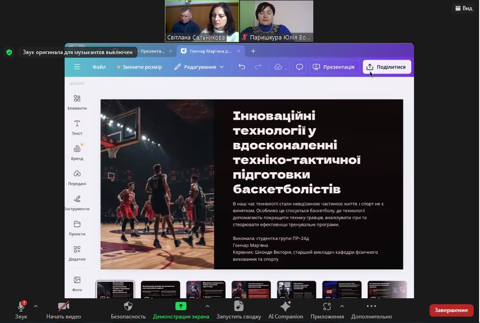Open the Бренд sidebar section
480x323 pixels.
pos(77,153)
